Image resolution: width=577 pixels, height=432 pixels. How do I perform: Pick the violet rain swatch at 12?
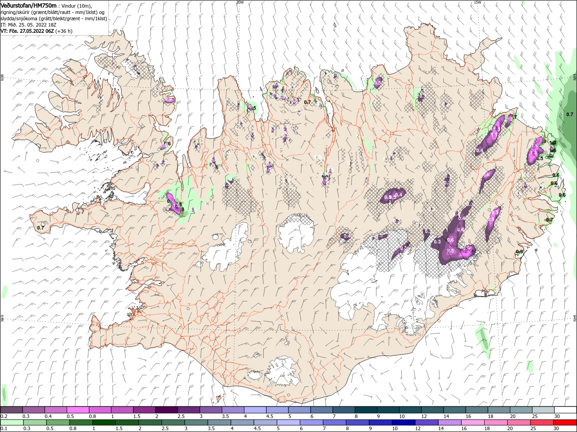[426, 423]
